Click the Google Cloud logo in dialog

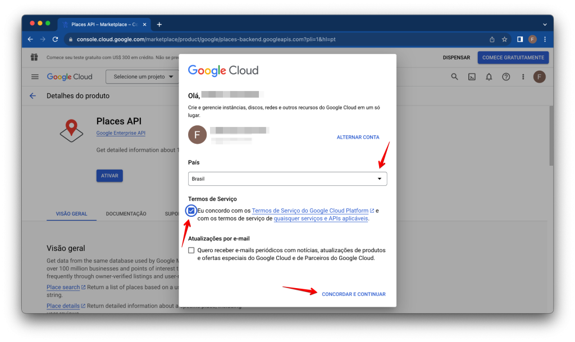tap(223, 70)
